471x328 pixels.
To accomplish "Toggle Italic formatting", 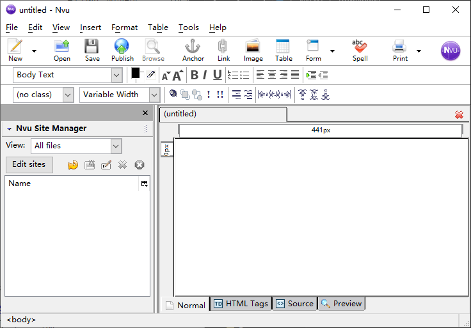I will 205,75.
